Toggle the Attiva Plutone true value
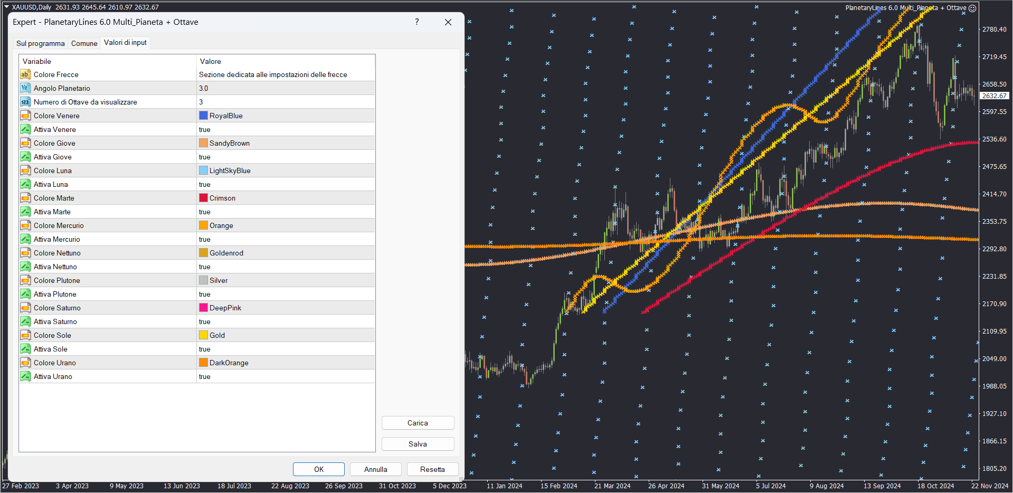This screenshot has height=493, width=1013. tap(286, 294)
